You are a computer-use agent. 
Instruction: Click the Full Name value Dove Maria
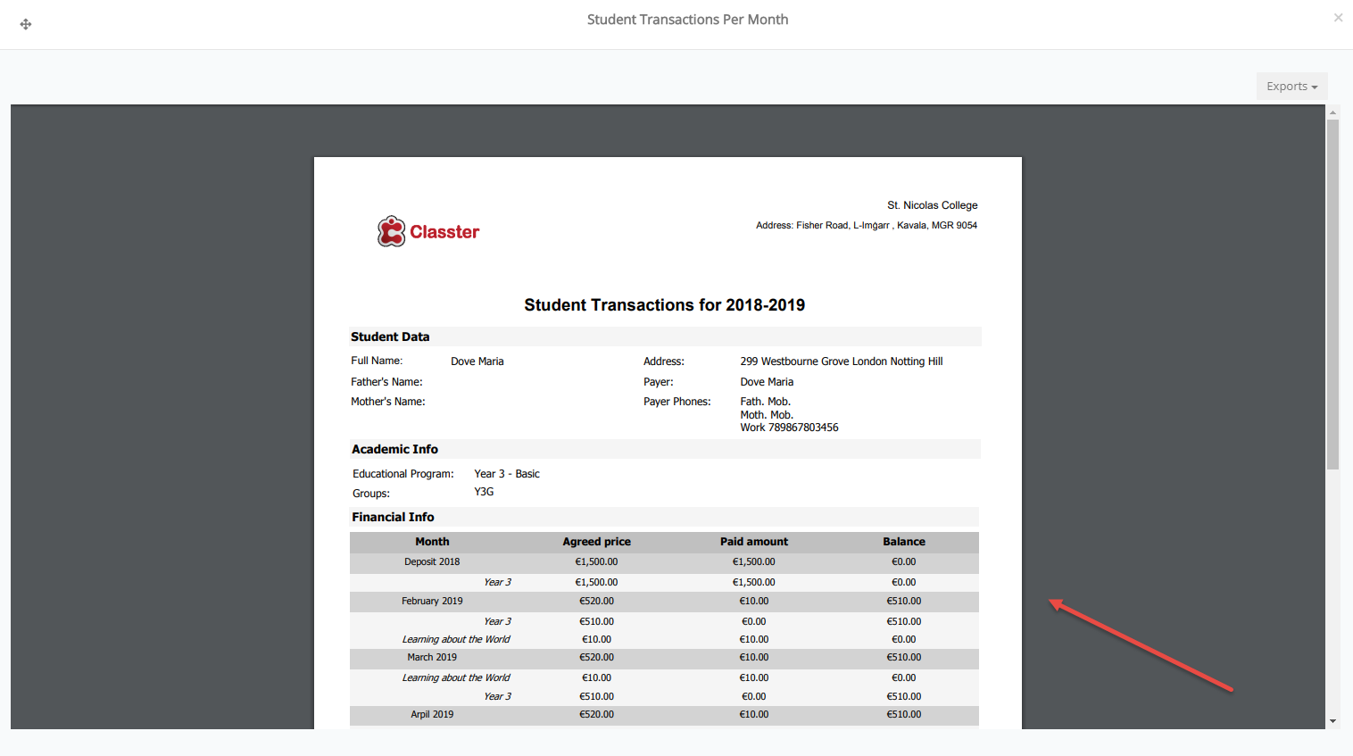477,361
